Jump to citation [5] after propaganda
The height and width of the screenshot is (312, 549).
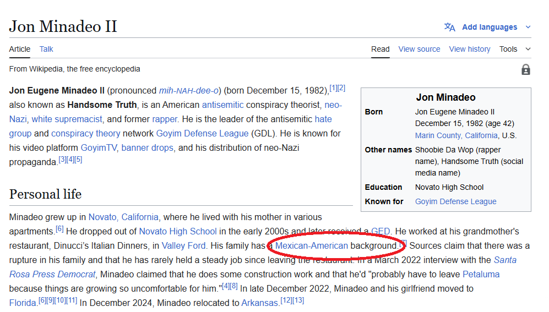pos(78,160)
